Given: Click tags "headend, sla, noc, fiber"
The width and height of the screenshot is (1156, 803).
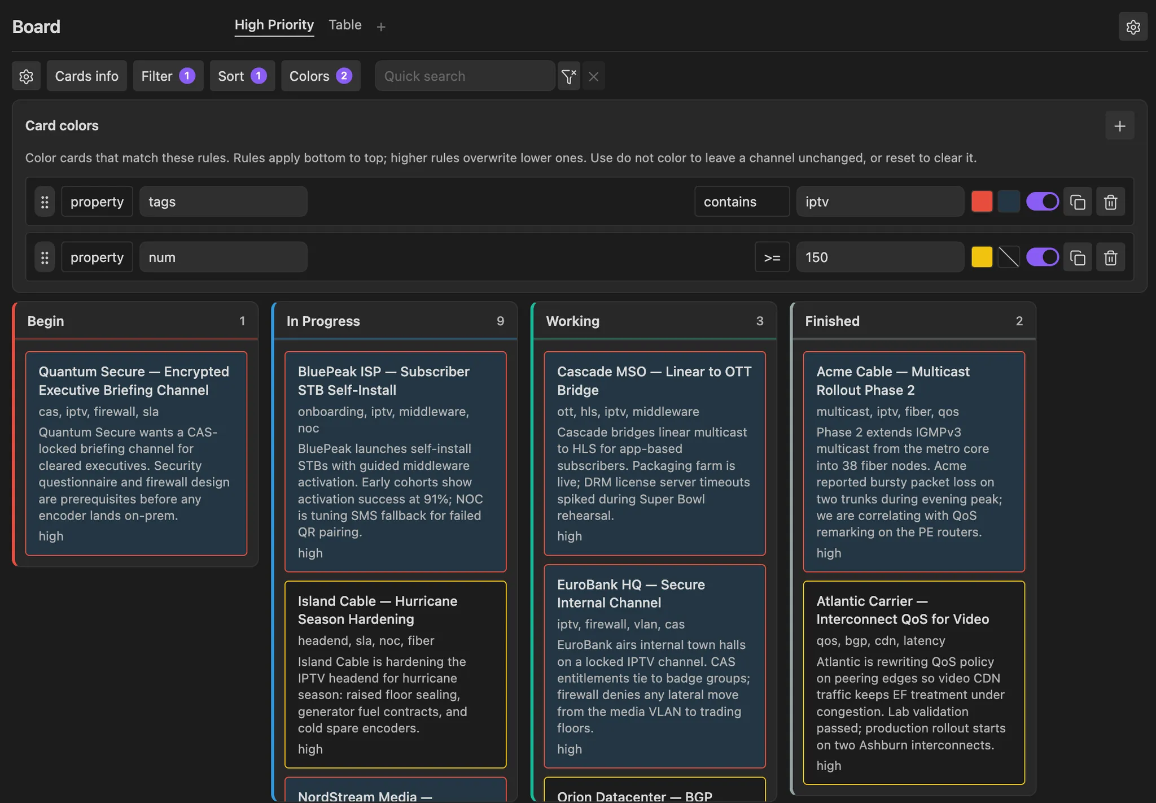Looking at the screenshot, I should (x=366, y=641).
